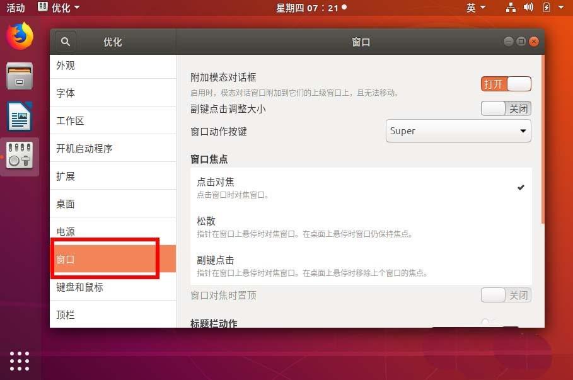
Task: Enable 副键点击调整大小
Action: 506,108
